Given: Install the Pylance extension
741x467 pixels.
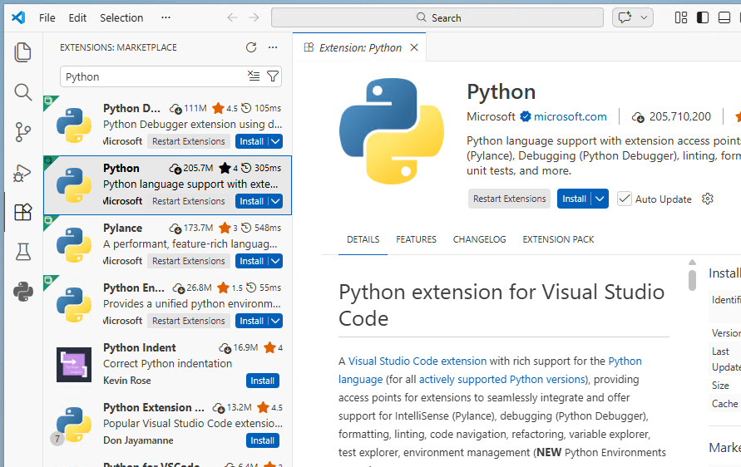Looking at the screenshot, I should [251, 261].
